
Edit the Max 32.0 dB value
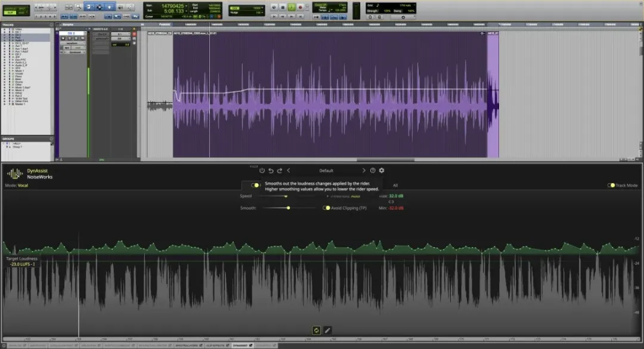(396, 196)
